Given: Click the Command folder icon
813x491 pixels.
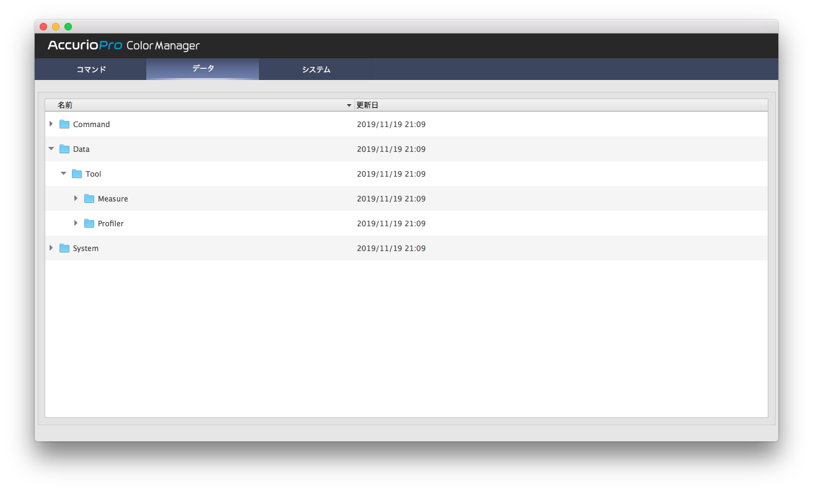Looking at the screenshot, I should pos(64,124).
